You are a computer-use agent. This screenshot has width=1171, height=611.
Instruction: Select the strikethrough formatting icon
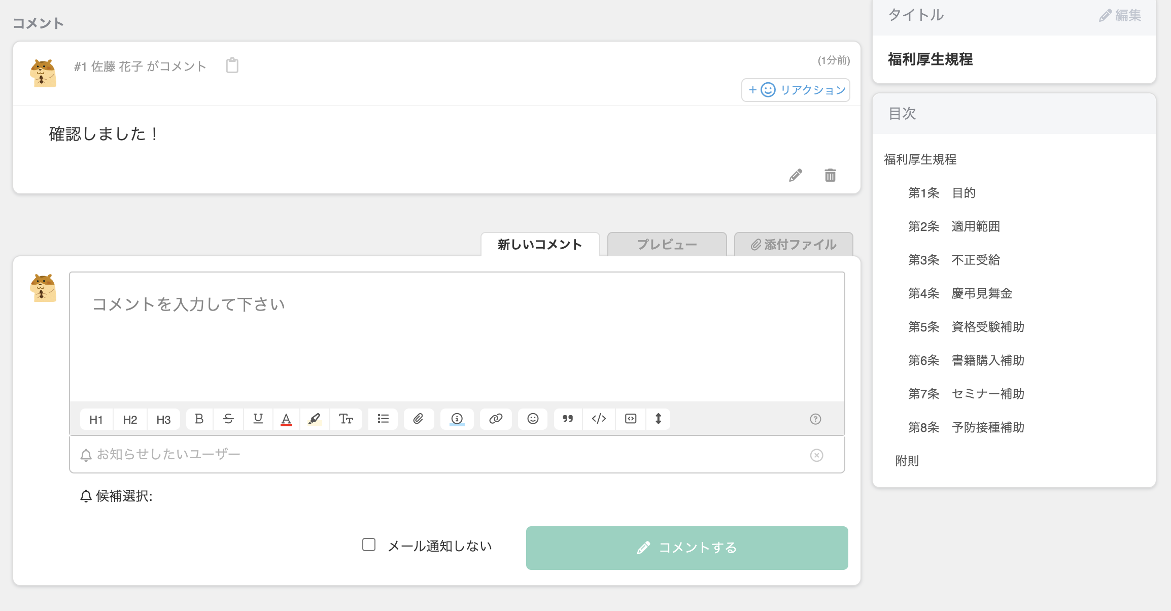[x=228, y=419]
